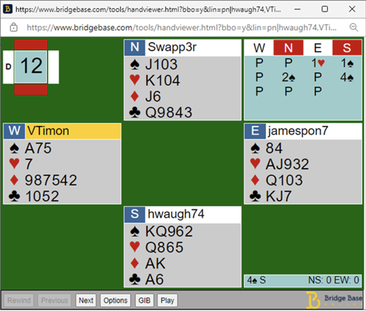Screen dimensions: 366x311
Task: Click the diamond symbol in West's hand
Action: [14, 180]
